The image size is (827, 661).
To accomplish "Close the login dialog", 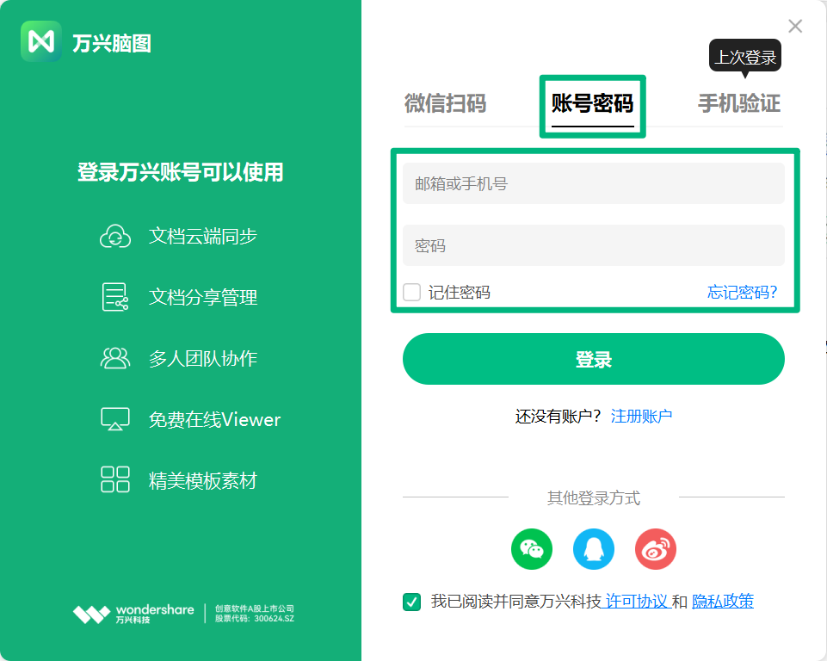I will [795, 26].
